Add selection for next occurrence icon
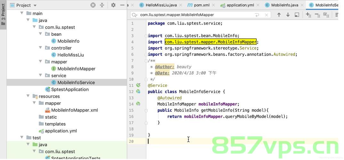344x160 pixels. tap(308, 15)
